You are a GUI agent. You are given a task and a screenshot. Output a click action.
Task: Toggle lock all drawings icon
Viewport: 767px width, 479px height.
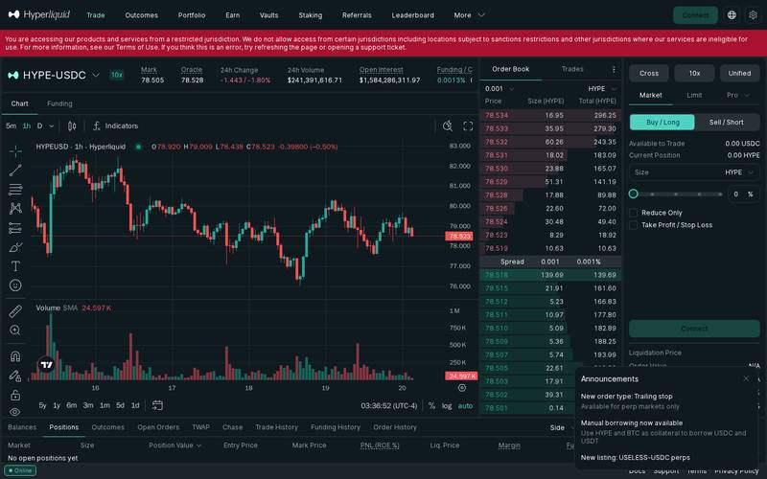[x=15, y=395]
